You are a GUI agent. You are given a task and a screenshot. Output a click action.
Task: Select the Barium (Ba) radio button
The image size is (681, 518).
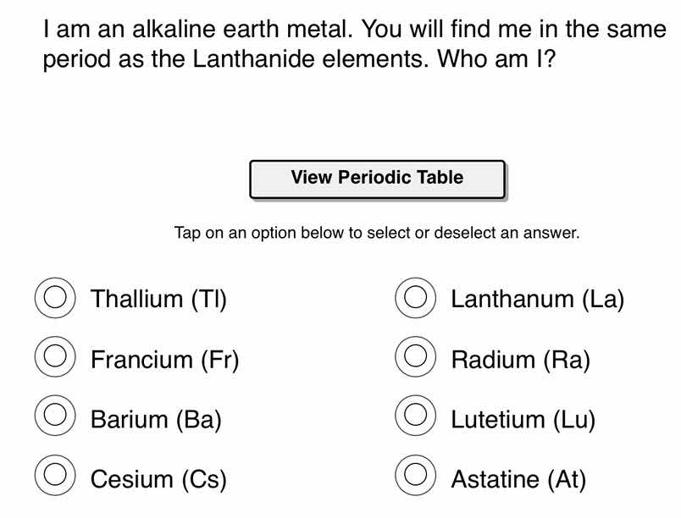[x=54, y=418]
